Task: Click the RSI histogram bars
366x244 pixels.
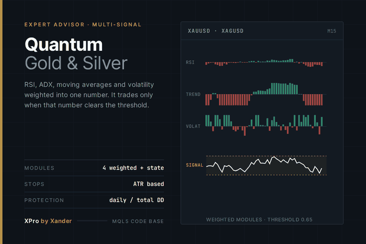Action: [x=264, y=62]
